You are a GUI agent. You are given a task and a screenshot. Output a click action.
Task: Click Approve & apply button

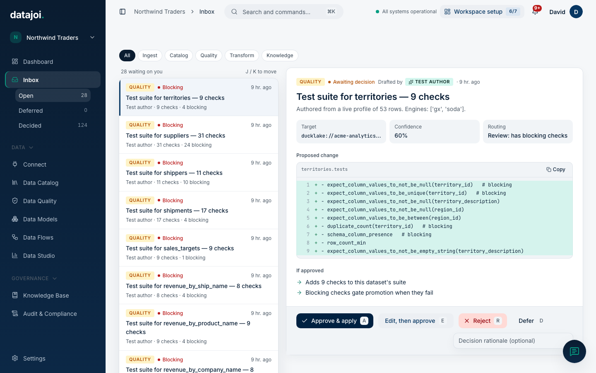[x=335, y=321]
